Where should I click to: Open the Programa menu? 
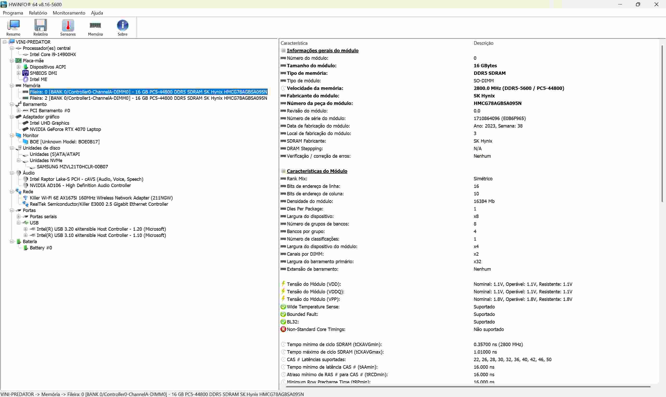click(13, 13)
